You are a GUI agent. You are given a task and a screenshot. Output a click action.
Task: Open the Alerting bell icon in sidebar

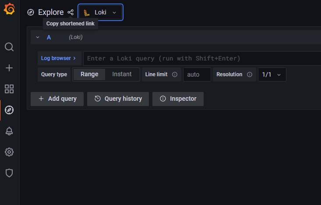tap(9, 131)
